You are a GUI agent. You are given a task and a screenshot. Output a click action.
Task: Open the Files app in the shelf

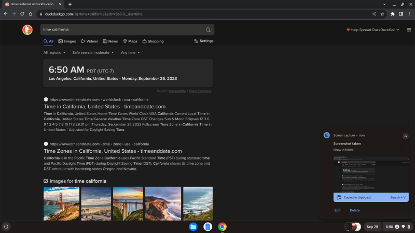tap(193, 226)
